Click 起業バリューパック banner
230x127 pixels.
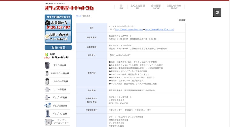pos(57,56)
